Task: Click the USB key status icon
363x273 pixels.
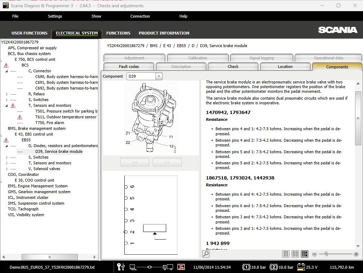Action: pos(121,267)
